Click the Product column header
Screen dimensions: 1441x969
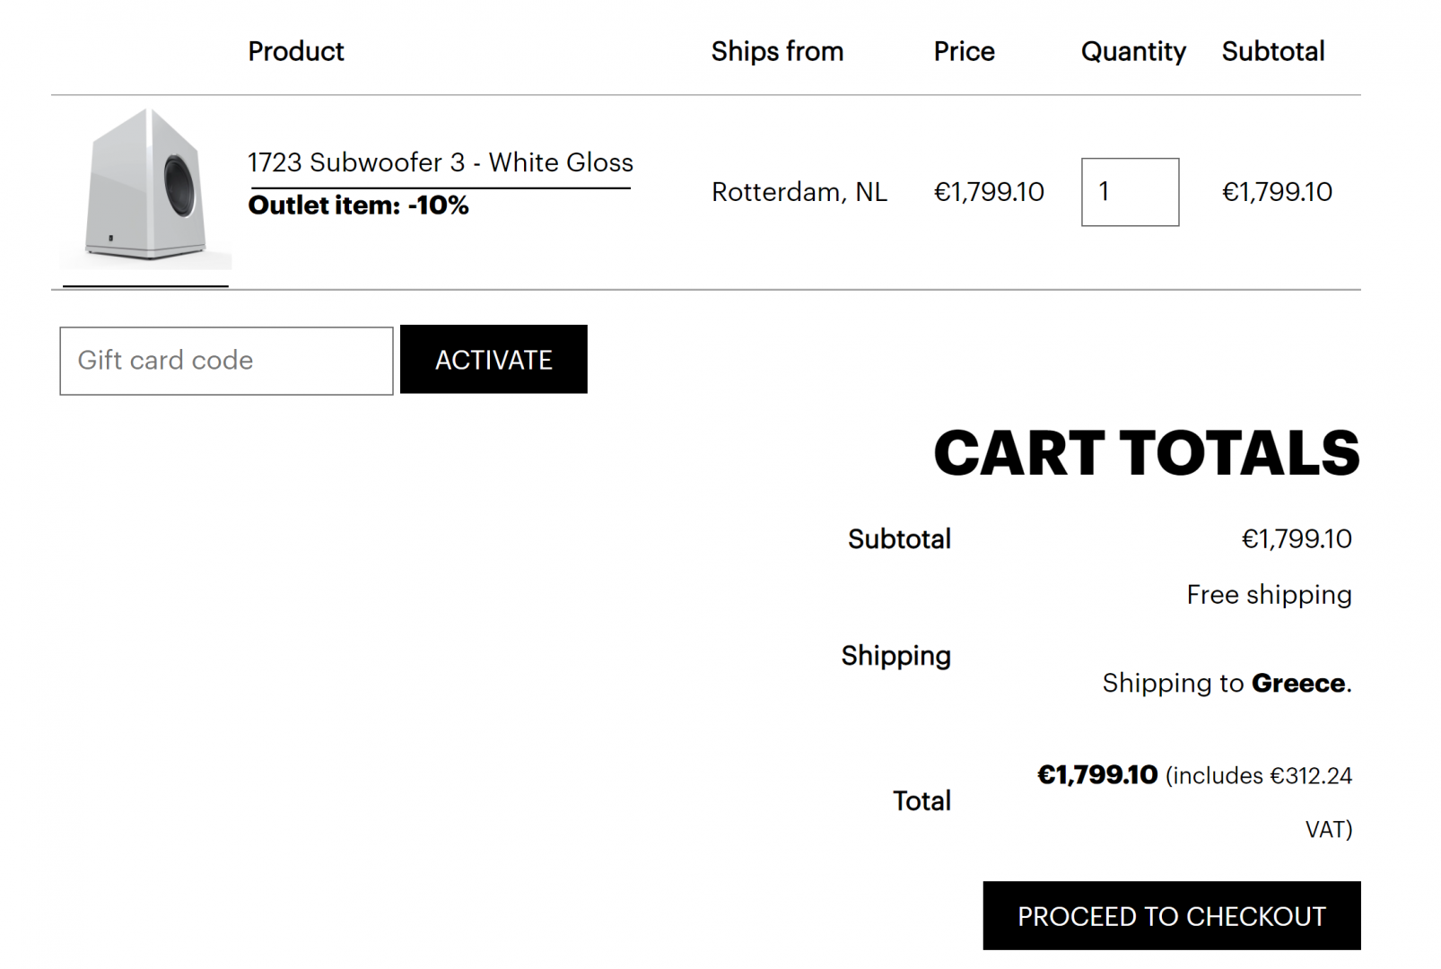point(295,51)
